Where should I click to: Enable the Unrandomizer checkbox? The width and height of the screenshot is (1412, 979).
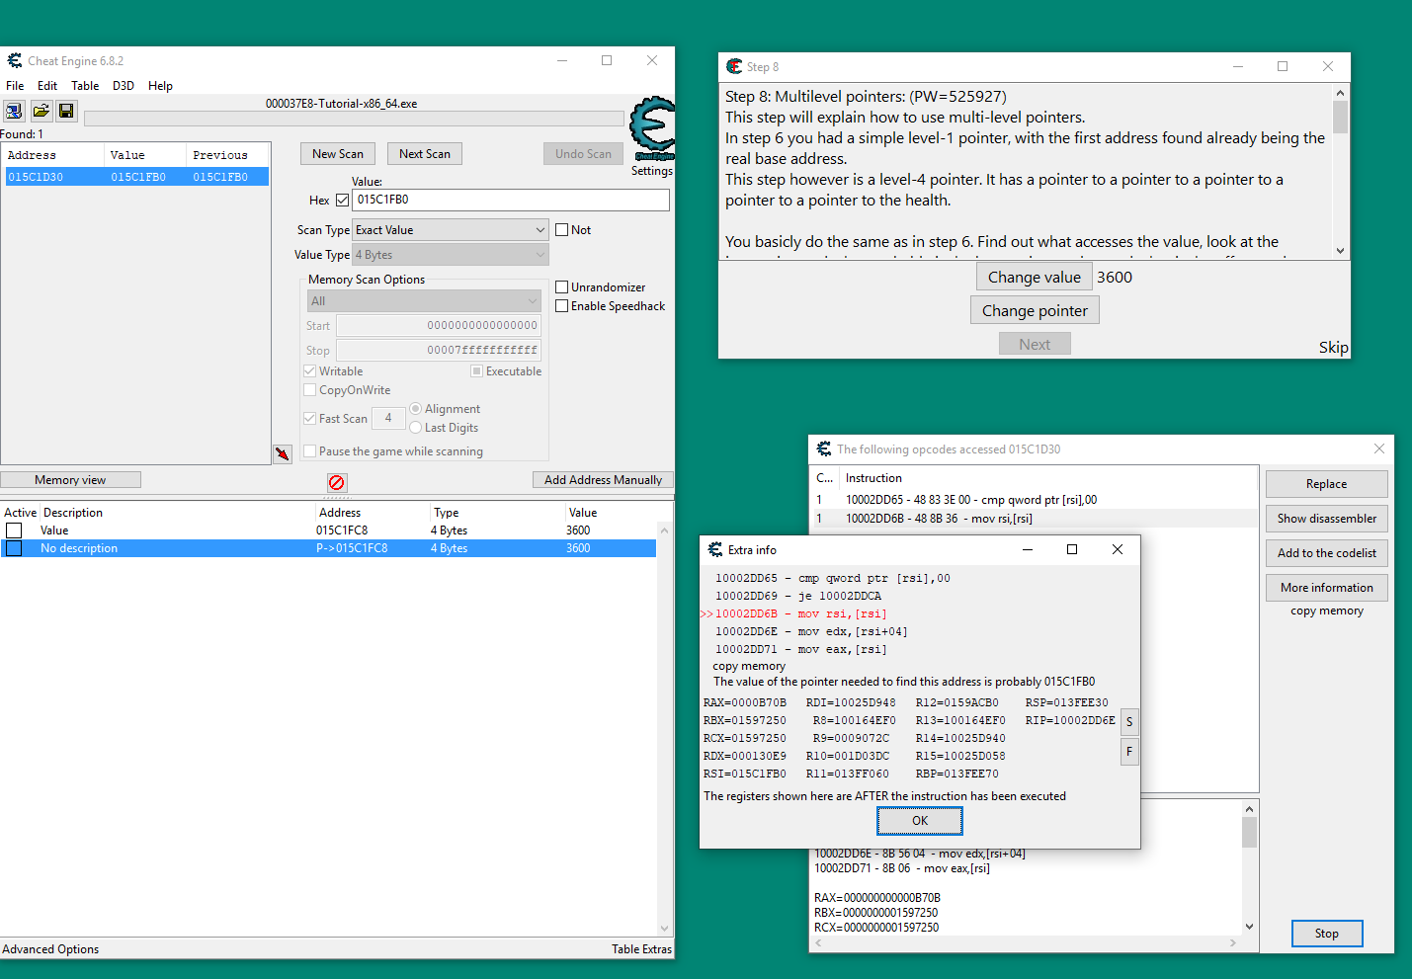[x=561, y=286]
